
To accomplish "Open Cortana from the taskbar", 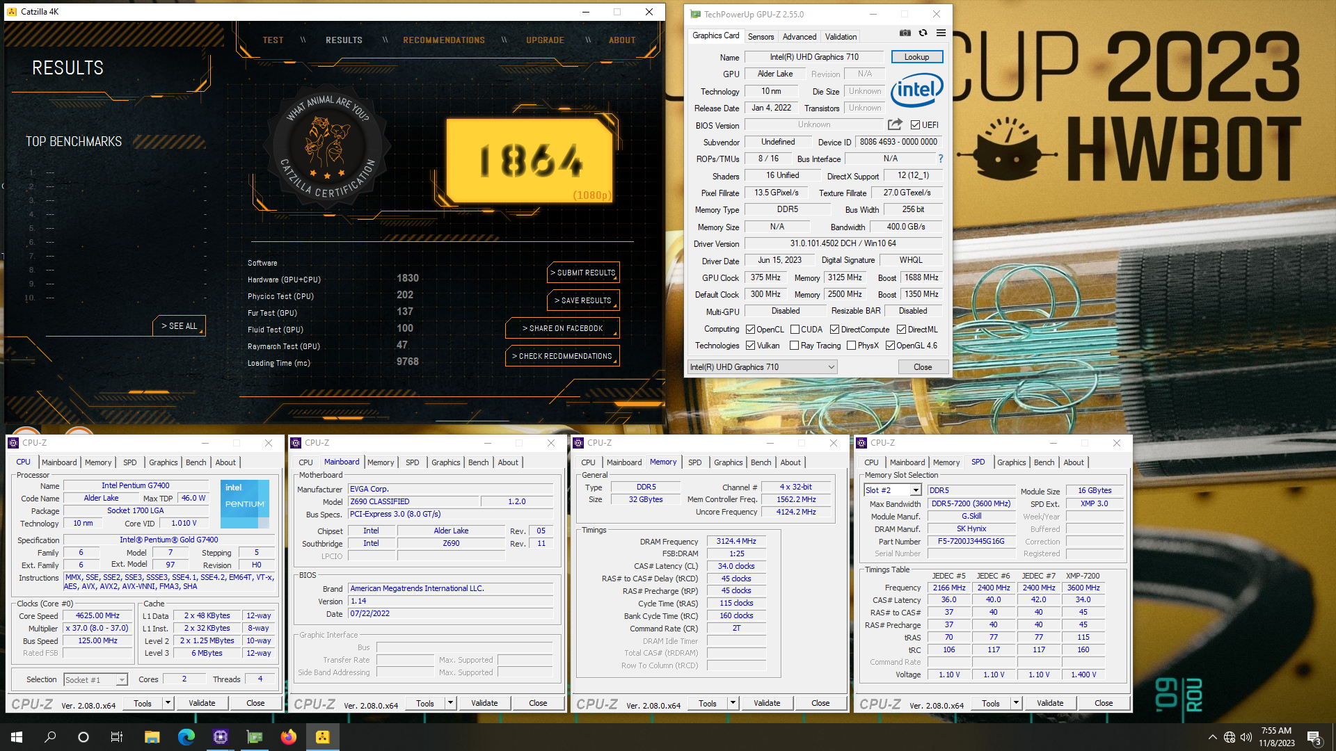I will [83, 737].
